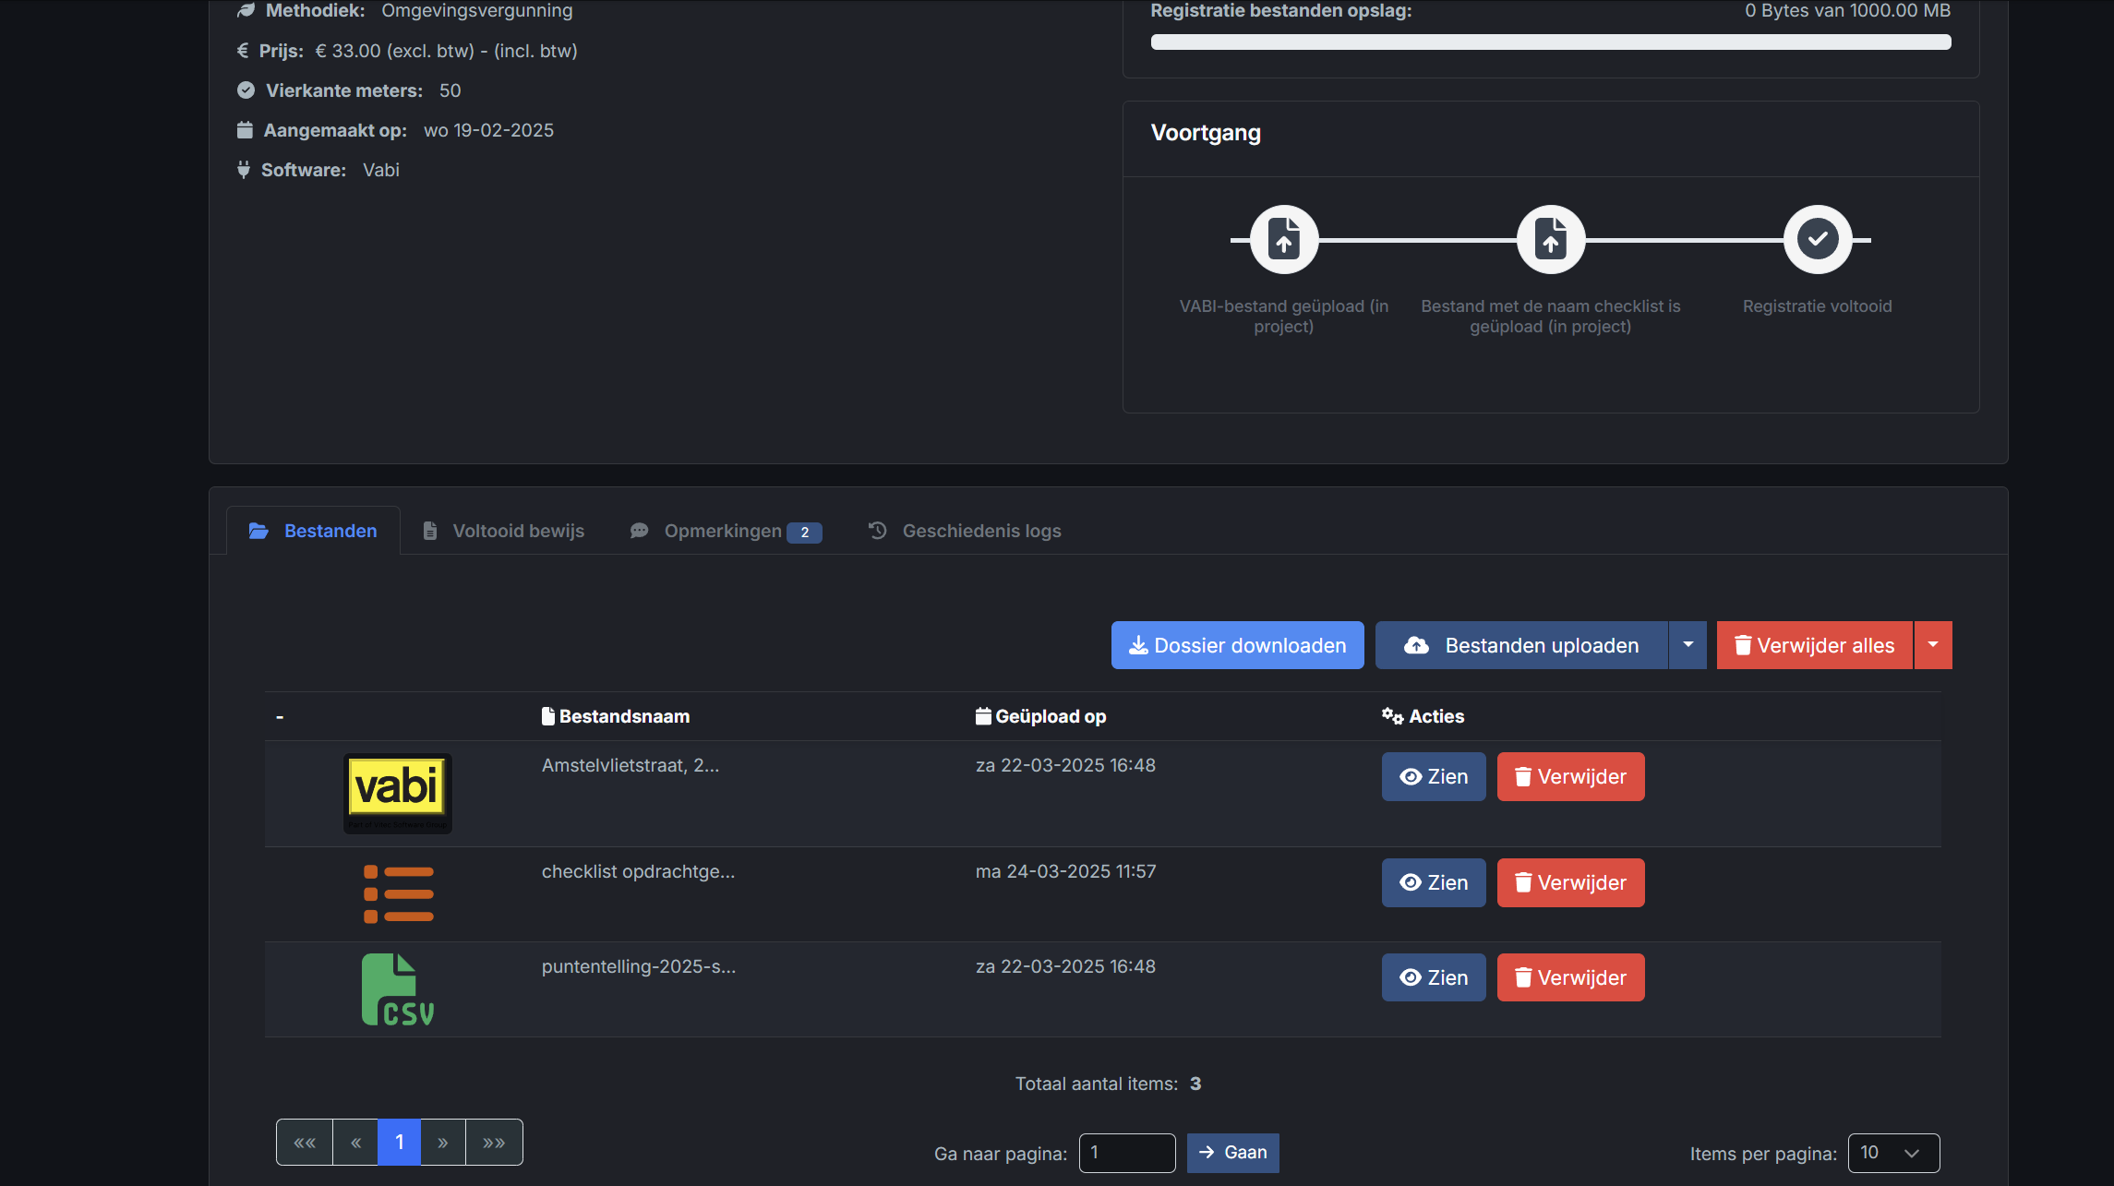Click the vabi file thumbnail
This screenshot has width=2114, height=1186.
(x=398, y=793)
